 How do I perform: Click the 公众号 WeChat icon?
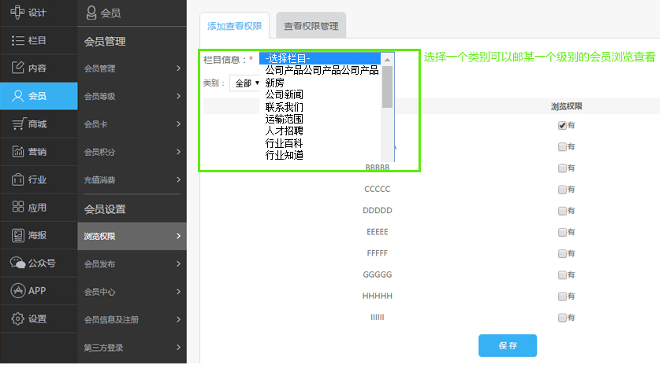[17, 264]
